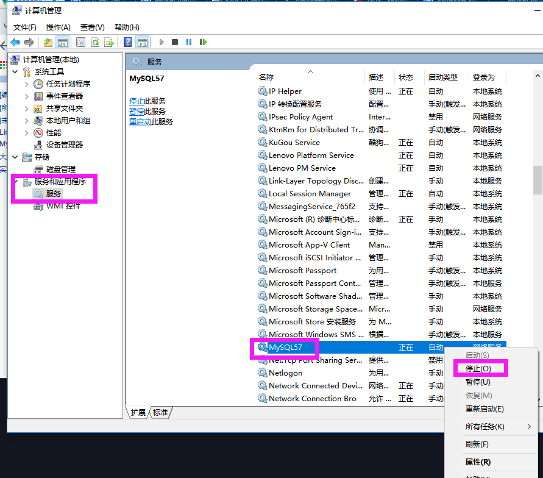Image resolution: width=543 pixels, height=478 pixels.
Task: Click the Up one level folder icon
Action: (48, 42)
